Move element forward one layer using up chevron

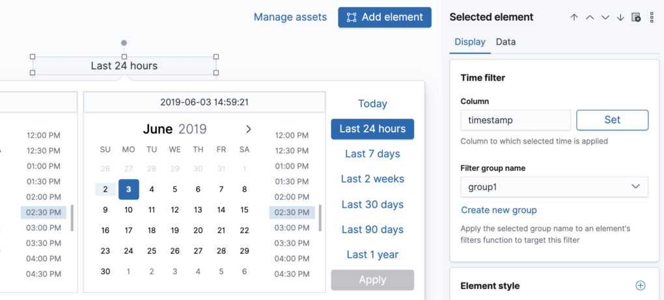590,18
